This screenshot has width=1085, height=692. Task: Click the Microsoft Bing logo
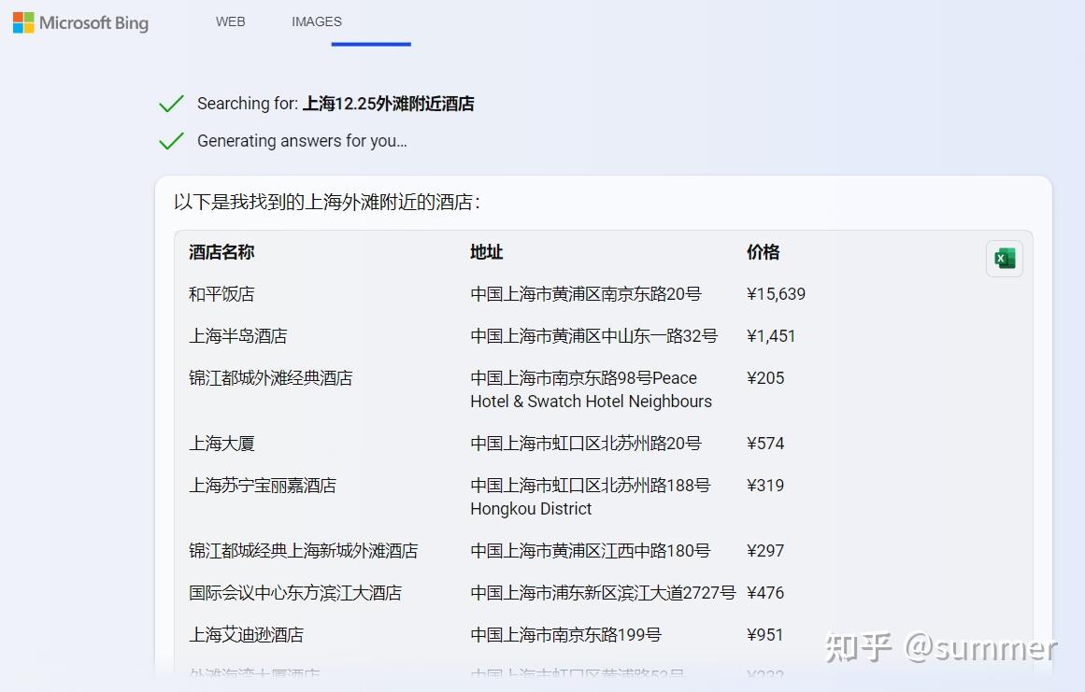(79, 22)
